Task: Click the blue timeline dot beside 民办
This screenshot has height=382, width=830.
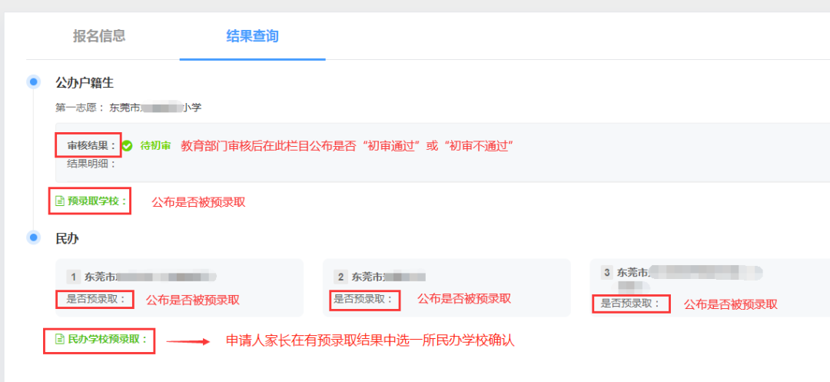Action: point(33,238)
